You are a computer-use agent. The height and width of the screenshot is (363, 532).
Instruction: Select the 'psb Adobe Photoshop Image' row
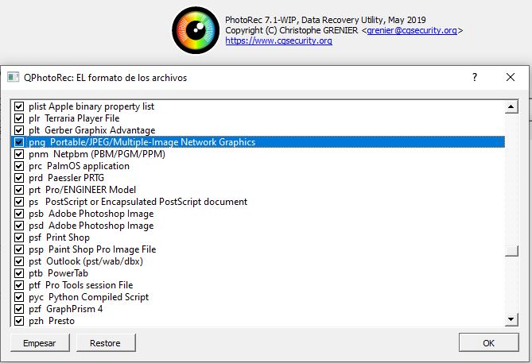(258, 214)
